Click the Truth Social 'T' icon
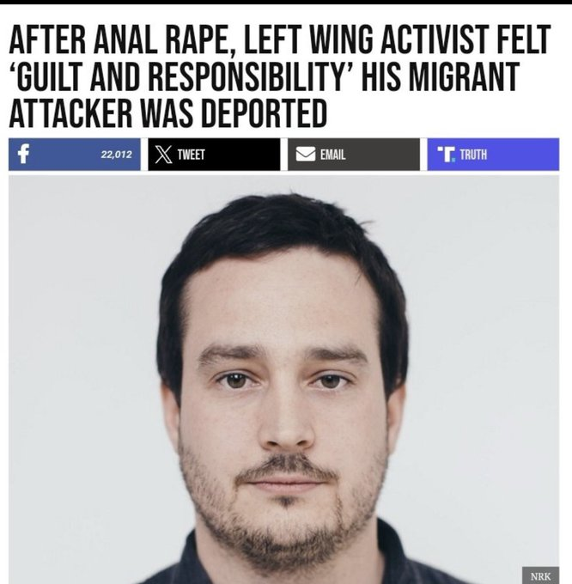Screen dimensions: 572x584 click(446, 155)
